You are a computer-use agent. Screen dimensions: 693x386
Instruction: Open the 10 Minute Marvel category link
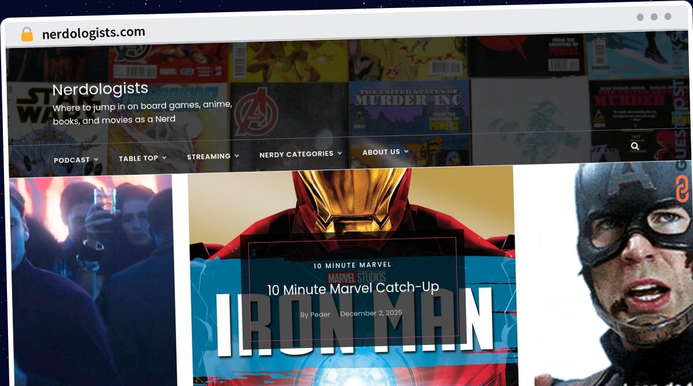point(352,265)
